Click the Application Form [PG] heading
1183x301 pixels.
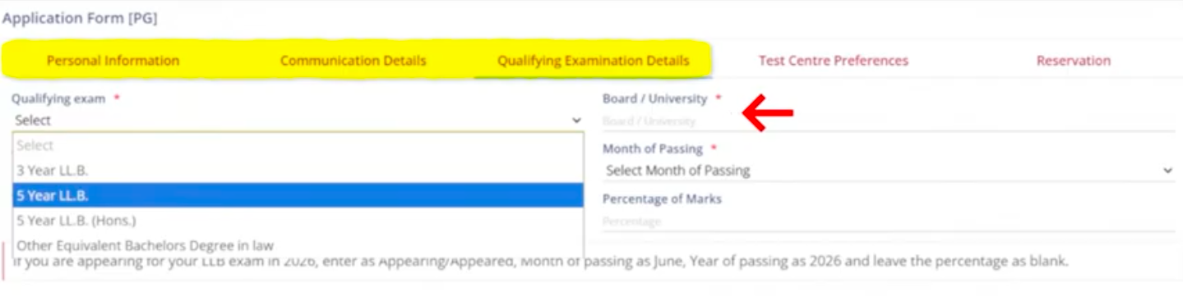[80, 17]
